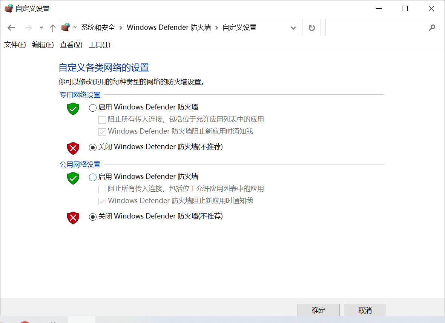This screenshot has height=323, width=445.
Task: Refresh the page with the refresh icon
Action: point(311,28)
